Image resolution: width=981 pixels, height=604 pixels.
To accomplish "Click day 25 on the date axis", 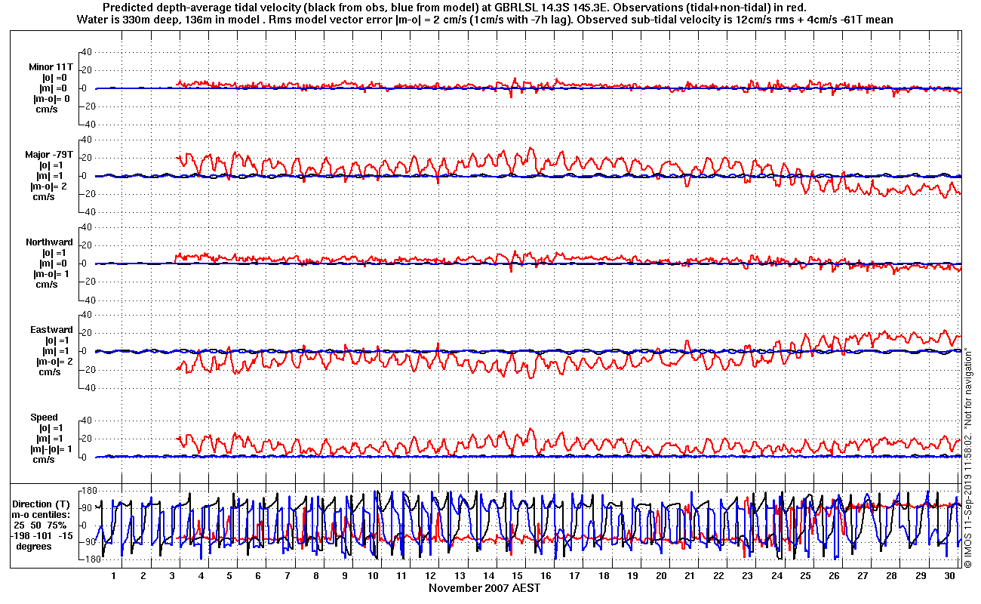I will point(805,576).
